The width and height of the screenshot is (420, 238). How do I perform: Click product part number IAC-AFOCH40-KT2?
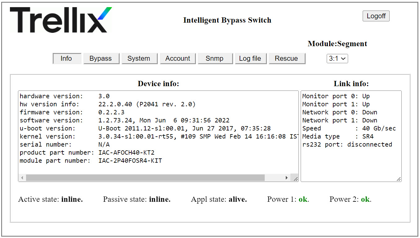[x=87, y=152]
